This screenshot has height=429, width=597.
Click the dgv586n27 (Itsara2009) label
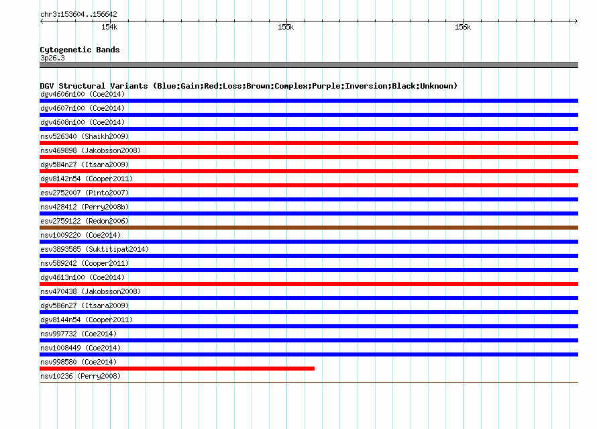click(85, 305)
